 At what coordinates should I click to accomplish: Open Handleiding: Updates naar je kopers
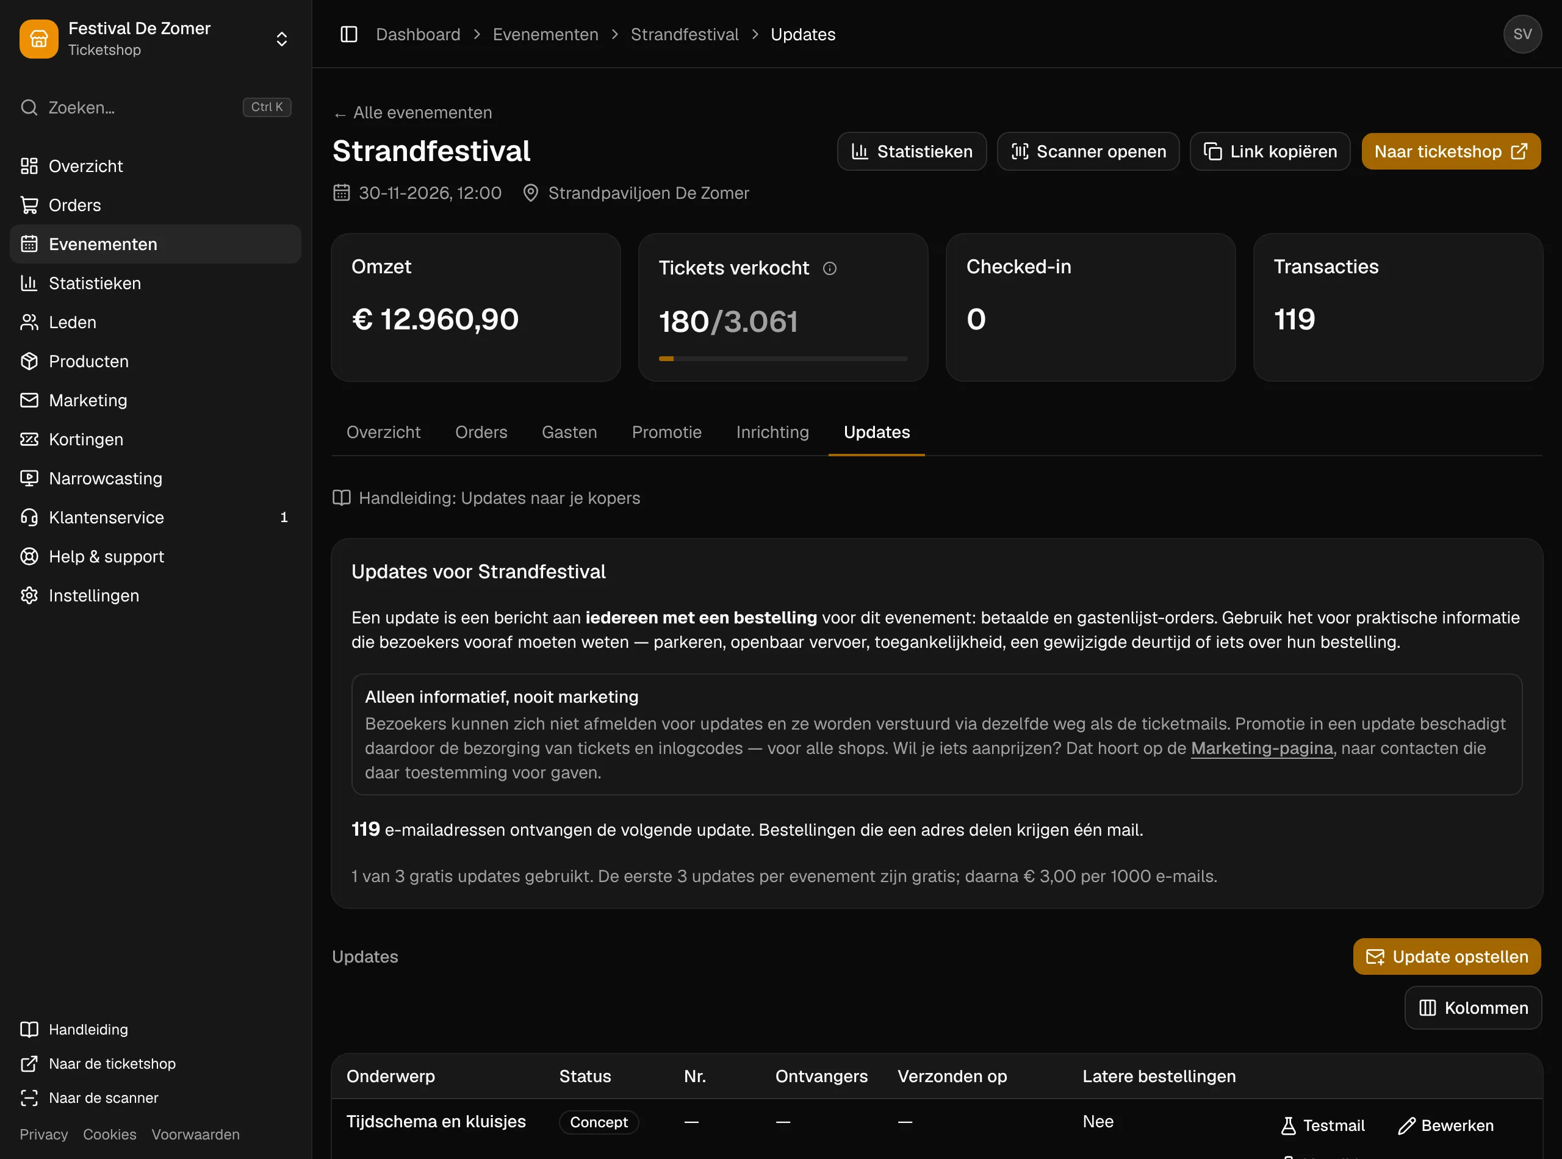pos(486,498)
